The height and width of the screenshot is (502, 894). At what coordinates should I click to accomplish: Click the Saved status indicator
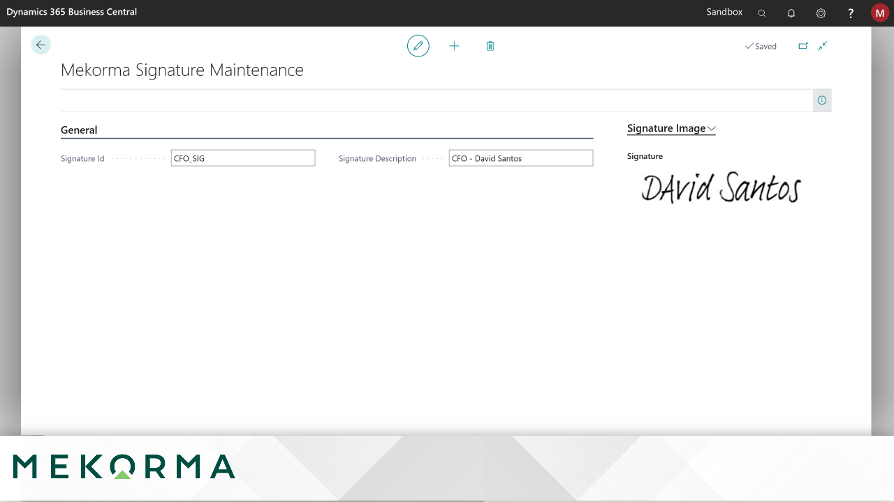[761, 46]
